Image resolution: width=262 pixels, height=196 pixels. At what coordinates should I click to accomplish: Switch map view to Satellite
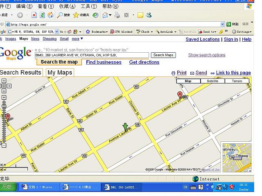[212, 81]
